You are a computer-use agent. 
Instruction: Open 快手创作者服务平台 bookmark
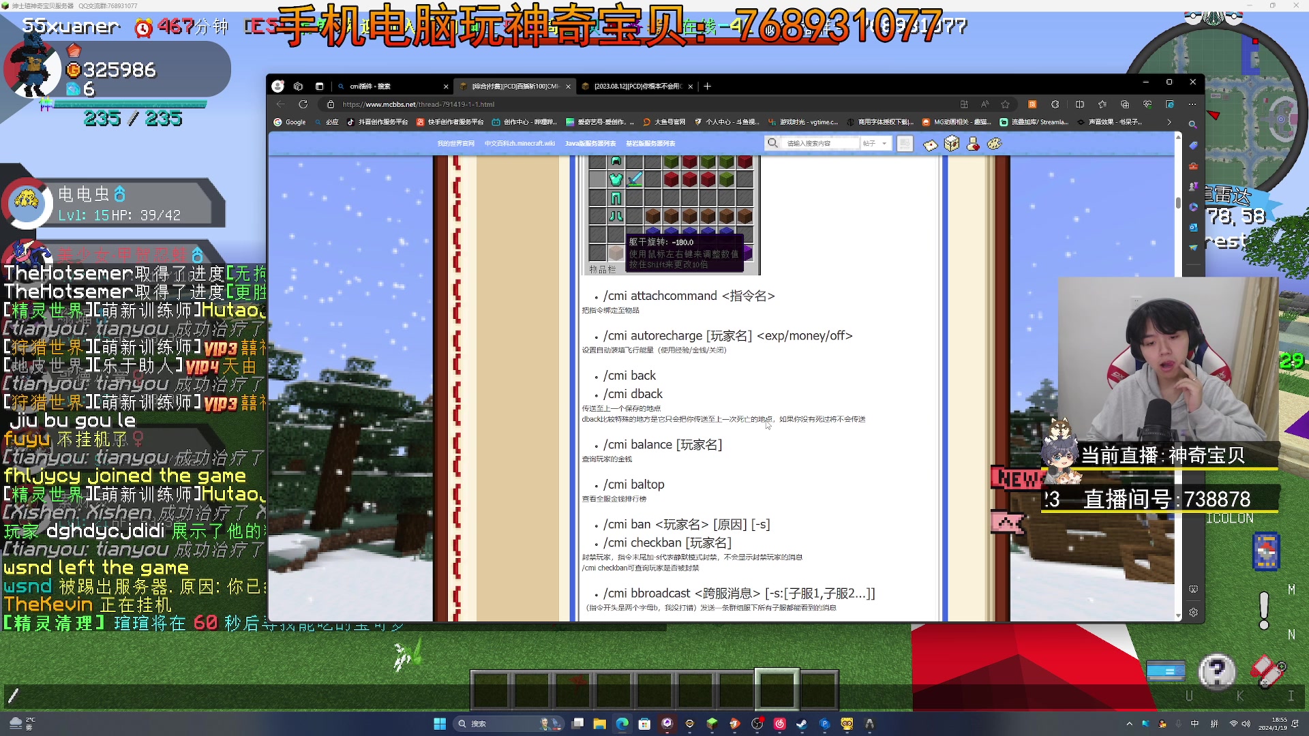450,123
